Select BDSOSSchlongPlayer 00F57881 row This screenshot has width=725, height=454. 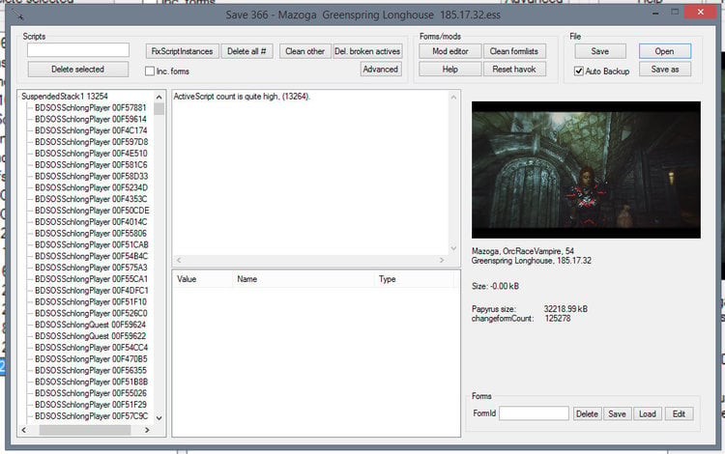[x=91, y=107]
